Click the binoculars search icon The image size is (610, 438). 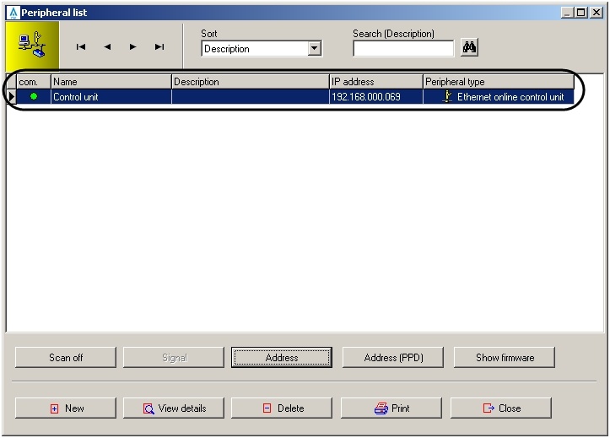click(x=469, y=48)
